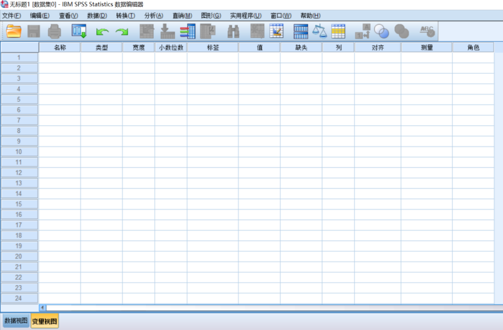Open the 实用程序(U) menu
Screen dimensions: 503x330
click(x=246, y=15)
